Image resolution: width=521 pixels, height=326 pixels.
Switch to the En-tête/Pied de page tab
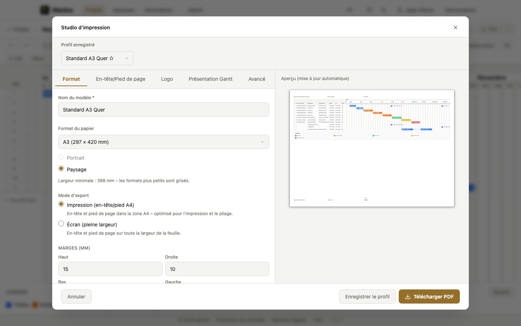pyautogui.click(x=120, y=79)
